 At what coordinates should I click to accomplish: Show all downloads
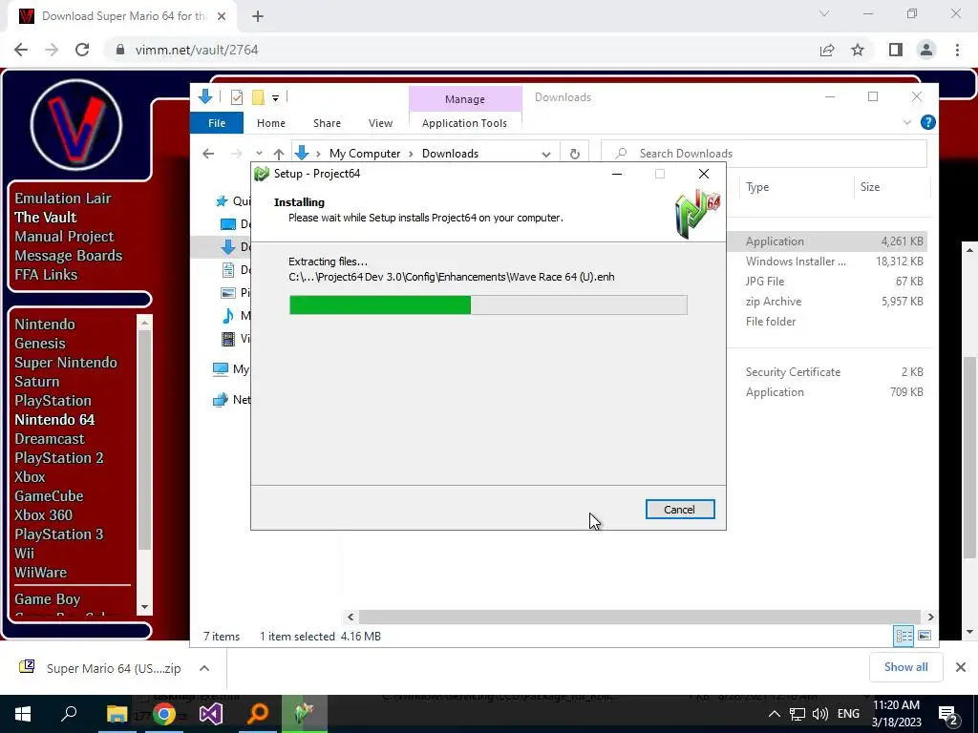(905, 667)
